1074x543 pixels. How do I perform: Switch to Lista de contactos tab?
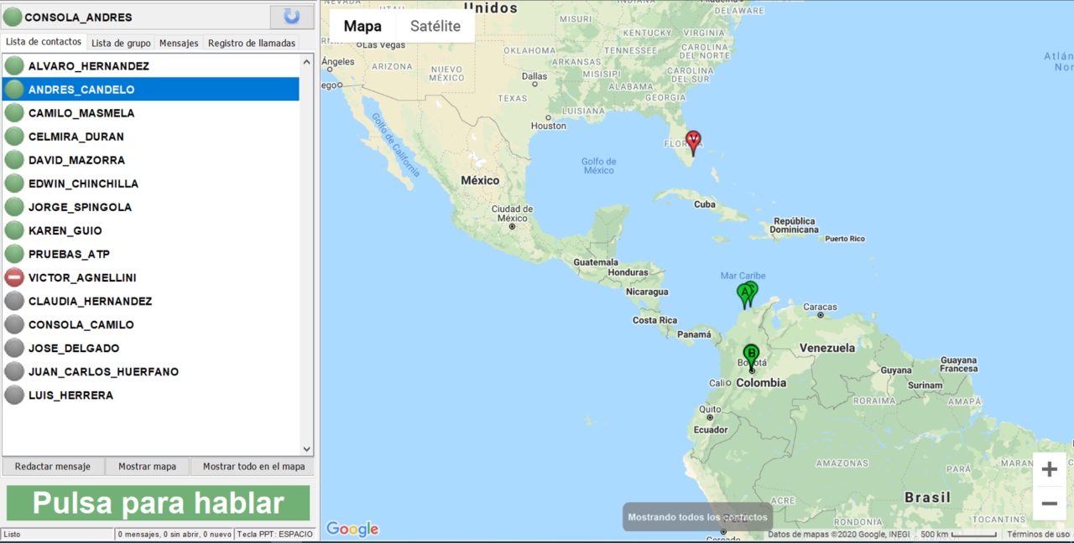pyautogui.click(x=44, y=42)
